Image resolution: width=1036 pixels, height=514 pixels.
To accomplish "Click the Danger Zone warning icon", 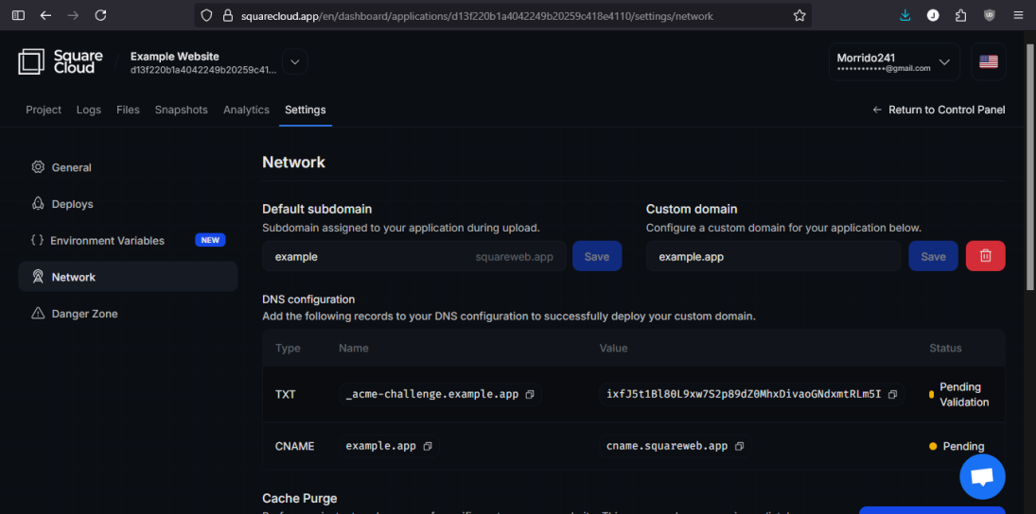I will (x=38, y=314).
